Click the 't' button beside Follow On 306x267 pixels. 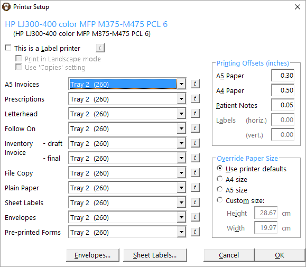[195, 128]
